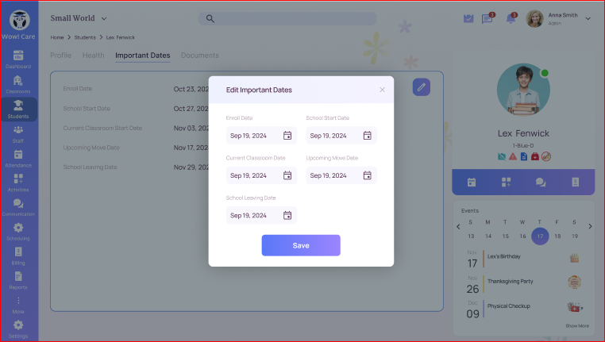Switch to the Documents tab

coord(199,56)
